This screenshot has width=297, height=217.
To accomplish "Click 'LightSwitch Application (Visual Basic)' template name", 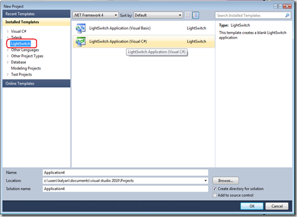I will click(x=120, y=28).
